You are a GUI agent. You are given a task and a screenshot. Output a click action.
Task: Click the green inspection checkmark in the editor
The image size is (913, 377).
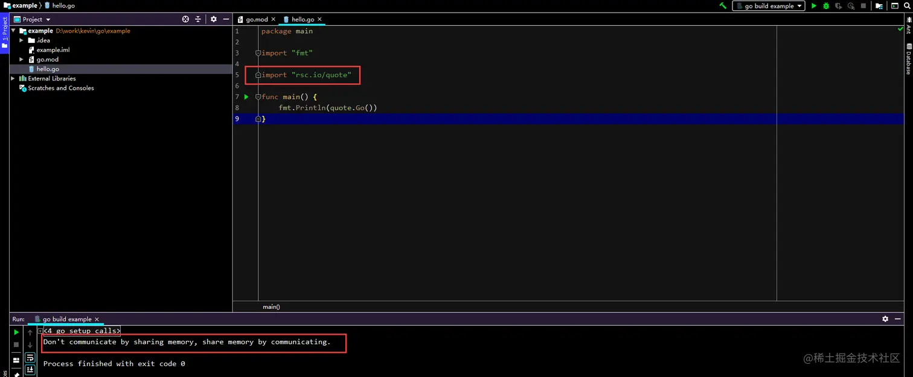(900, 30)
